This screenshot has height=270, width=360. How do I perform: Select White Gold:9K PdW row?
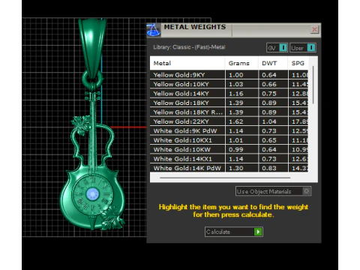pos(229,130)
